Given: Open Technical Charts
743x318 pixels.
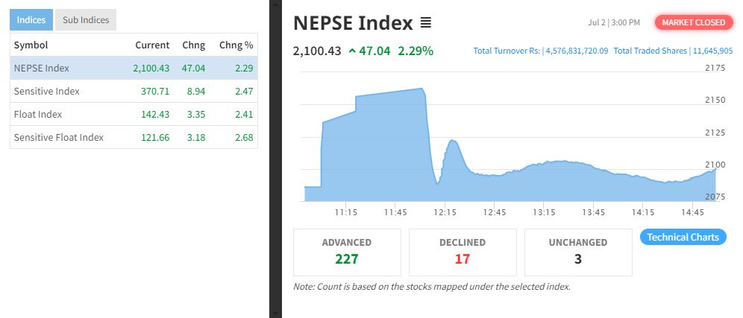Looking at the screenshot, I should coord(683,237).
